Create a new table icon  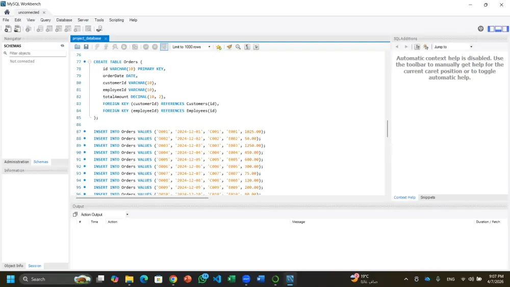pyautogui.click(x=49, y=29)
